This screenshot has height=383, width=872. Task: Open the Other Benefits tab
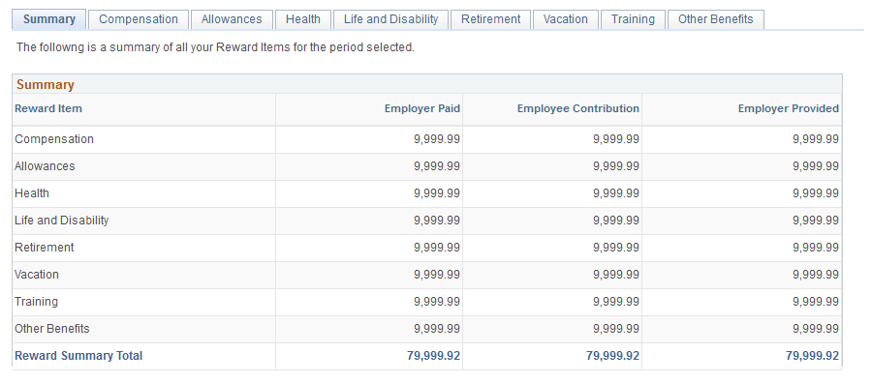(x=716, y=19)
